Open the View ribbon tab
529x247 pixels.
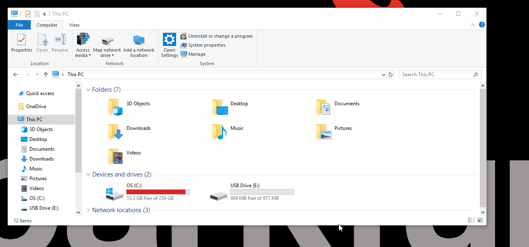(x=74, y=25)
